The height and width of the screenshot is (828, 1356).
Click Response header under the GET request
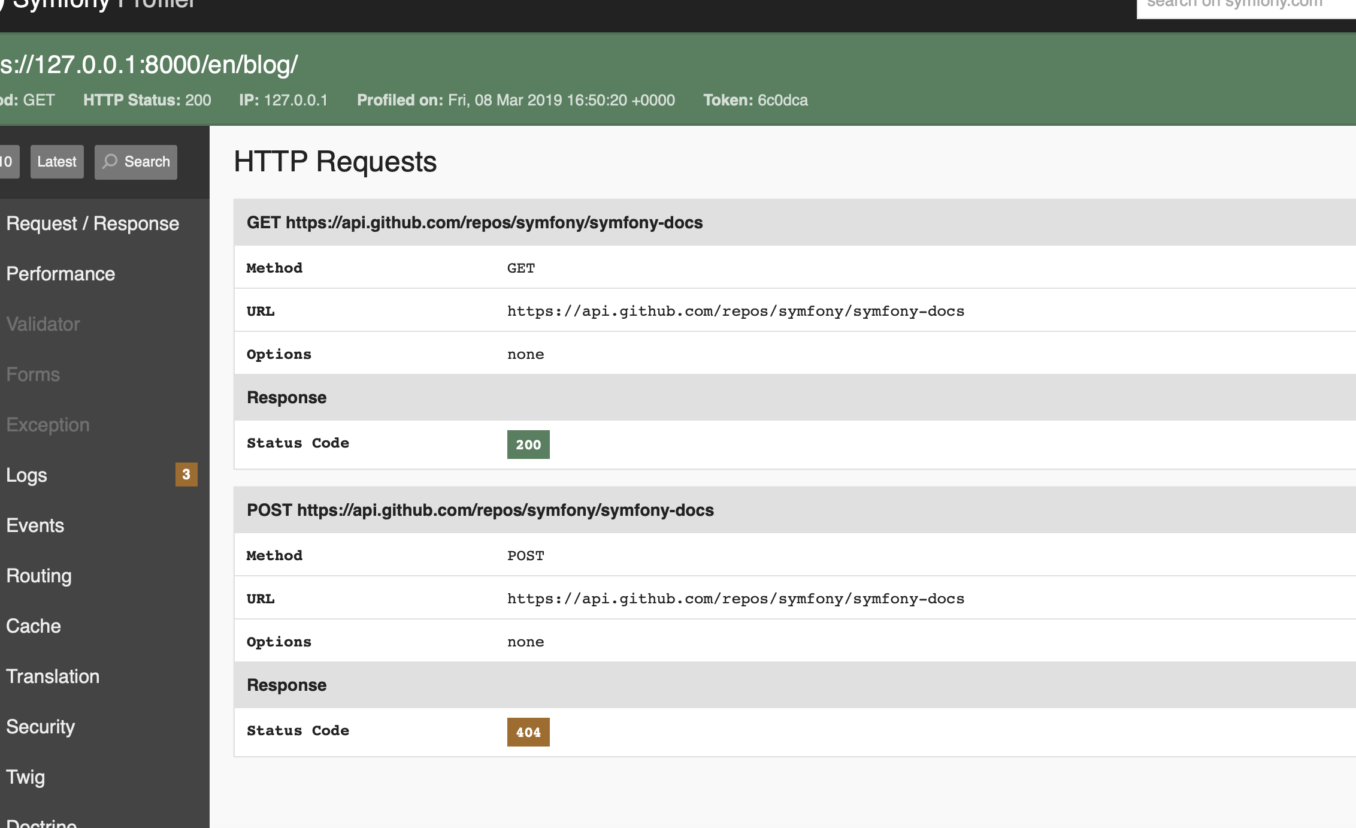click(x=795, y=397)
